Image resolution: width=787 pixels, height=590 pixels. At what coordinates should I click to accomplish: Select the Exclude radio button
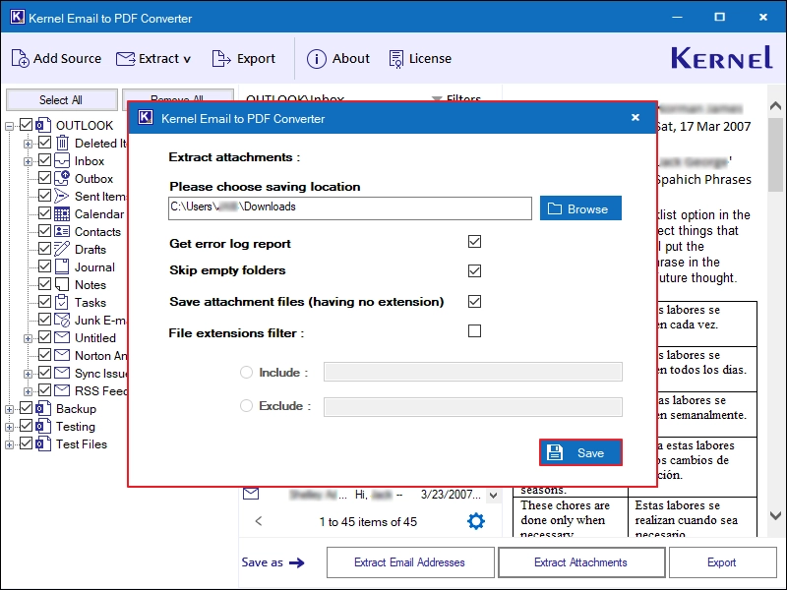246,405
